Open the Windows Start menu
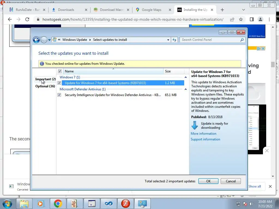279x209 pixels. 7,204
